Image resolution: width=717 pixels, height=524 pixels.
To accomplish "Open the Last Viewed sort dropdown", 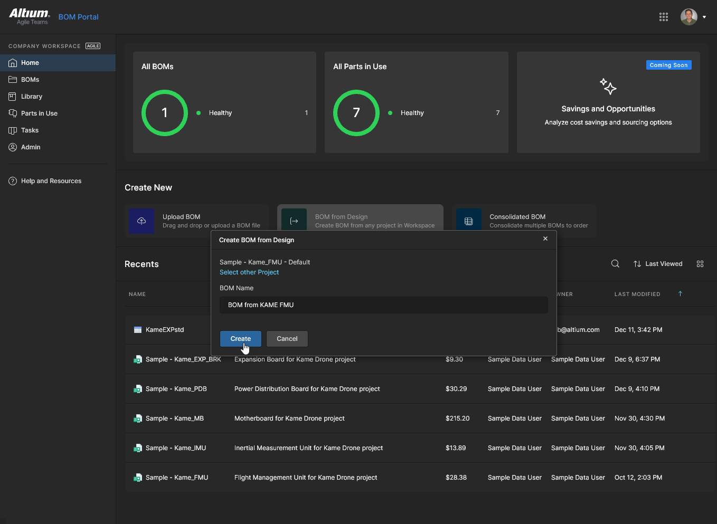I will pyautogui.click(x=658, y=264).
